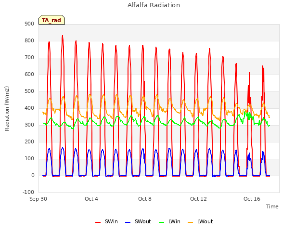Image resolution: width=308 pixels, height=231 pixels.
Task: Click the orange LWout legend color marker
Action: (x=191, y=222)
